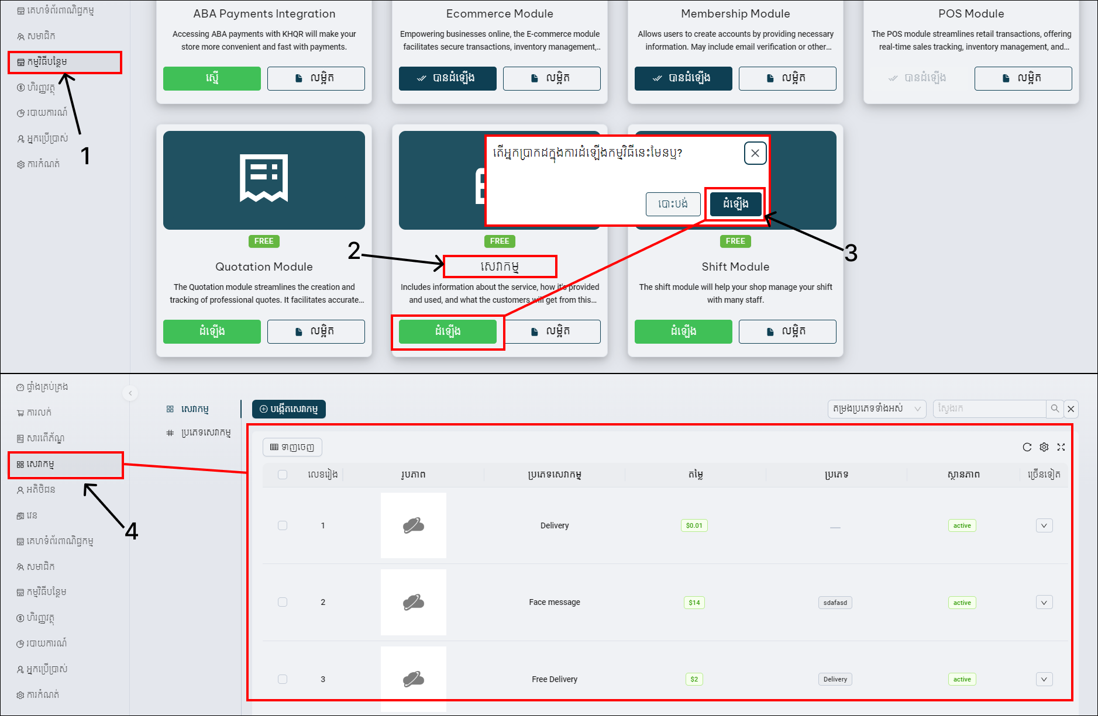Viewport: 1098px width, 716px height.
Task: Click the បង្កើតសេវាកម្ម create service button
Action: 289,409
